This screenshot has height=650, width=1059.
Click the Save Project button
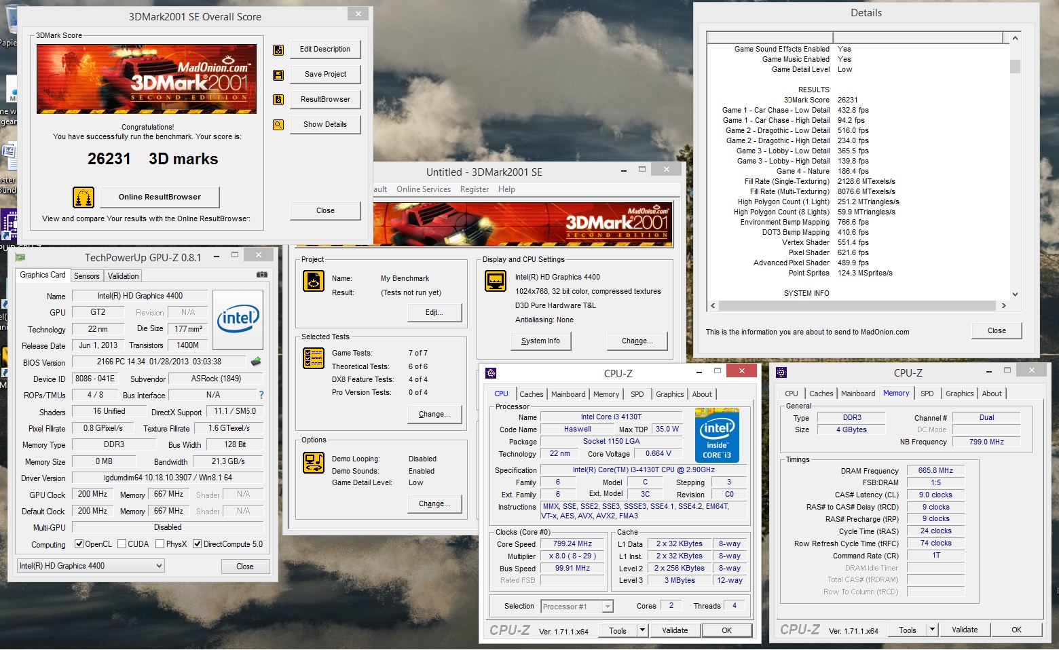click(x=325, y=75)
